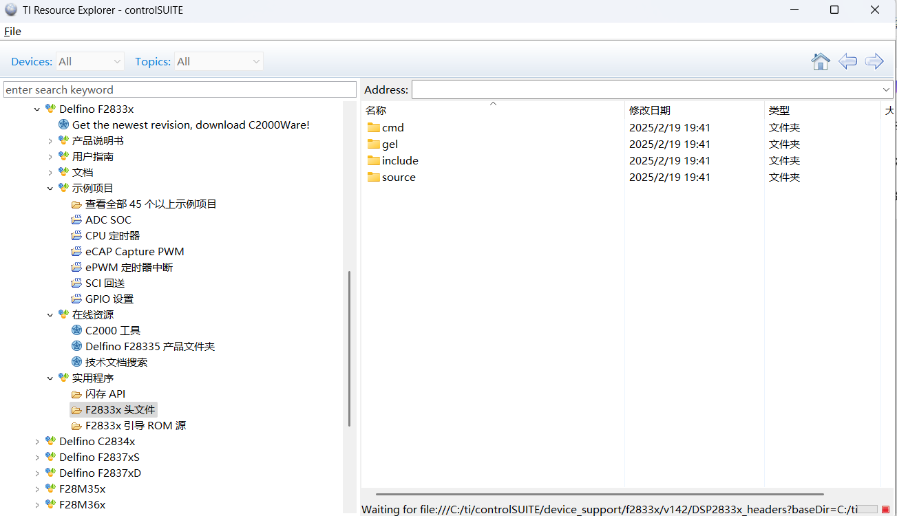The image size is (897, 516).
Task: Select the source folder name
Action: pos(399,177)
